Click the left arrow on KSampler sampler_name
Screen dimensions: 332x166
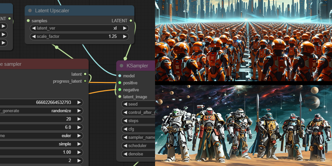125,137
